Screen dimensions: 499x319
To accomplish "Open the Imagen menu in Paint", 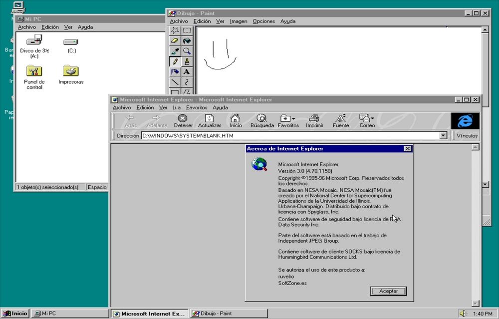I will (238, 21).
